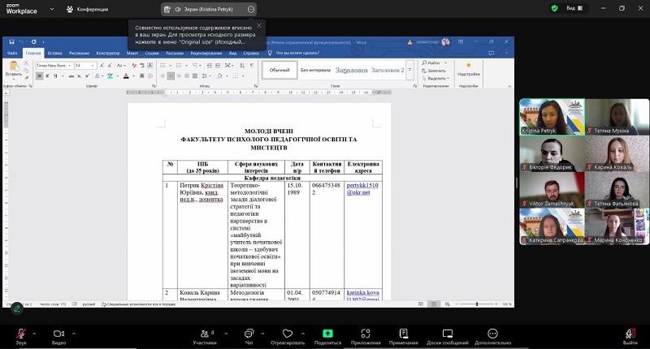Open font size 14 dropdown
Viewport: 650px width, 349px height.
93,66
